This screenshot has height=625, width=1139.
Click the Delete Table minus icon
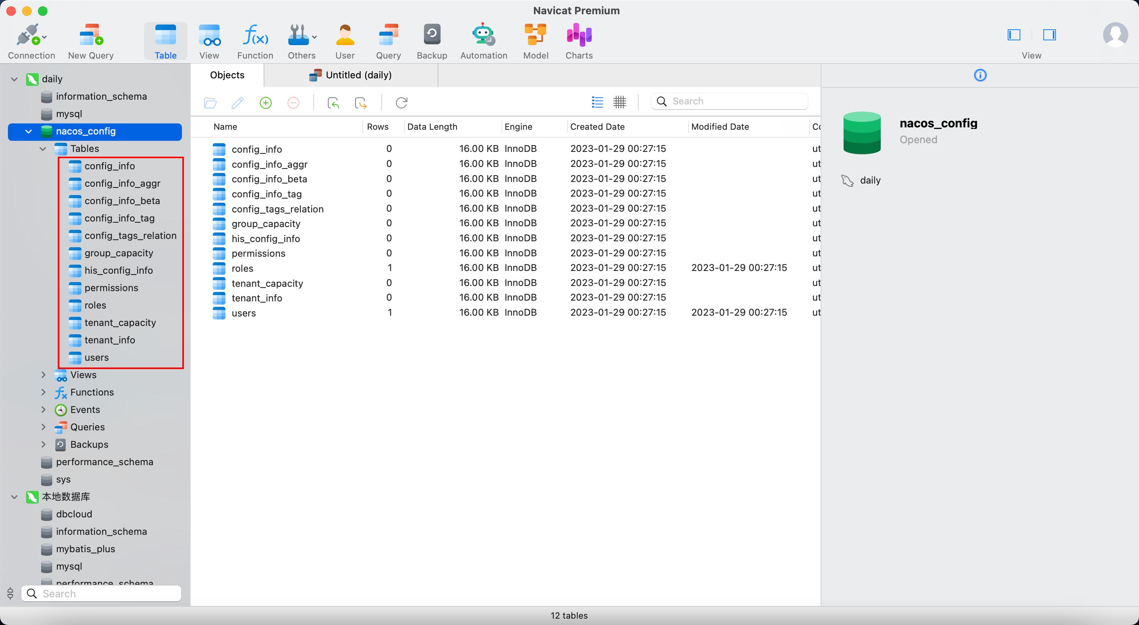293,103
